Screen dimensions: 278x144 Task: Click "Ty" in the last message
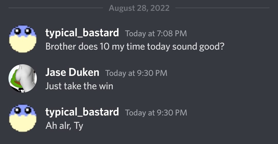point(78,126)
